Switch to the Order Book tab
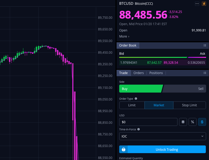The height and width of the screenshot is (160, 209). [128, 45]
